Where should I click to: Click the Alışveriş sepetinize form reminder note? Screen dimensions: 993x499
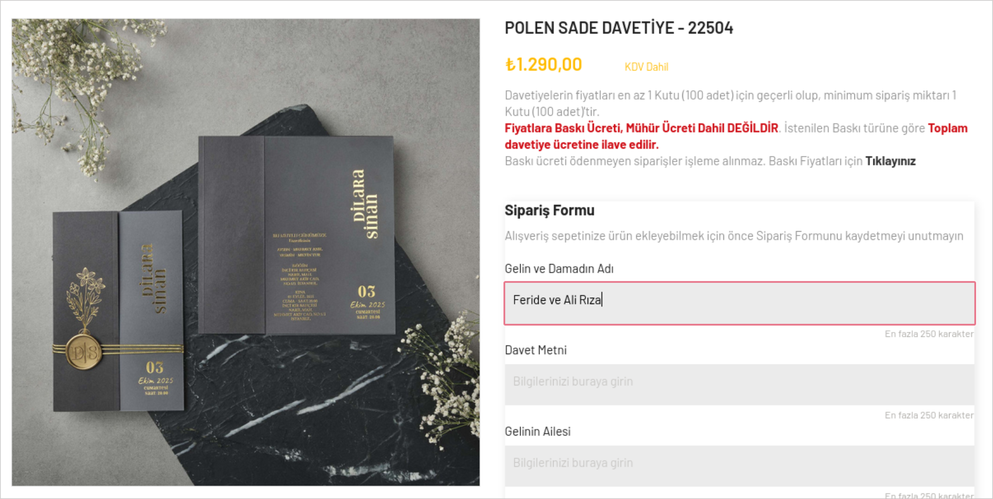tap(734, 236)
